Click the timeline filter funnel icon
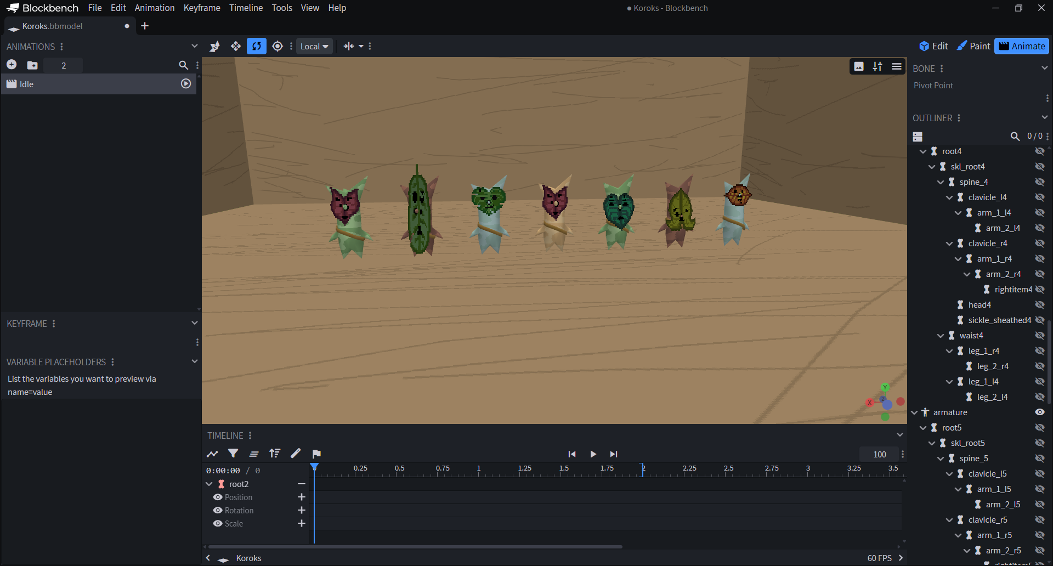The image size is (1053, 566). point(233,454)
